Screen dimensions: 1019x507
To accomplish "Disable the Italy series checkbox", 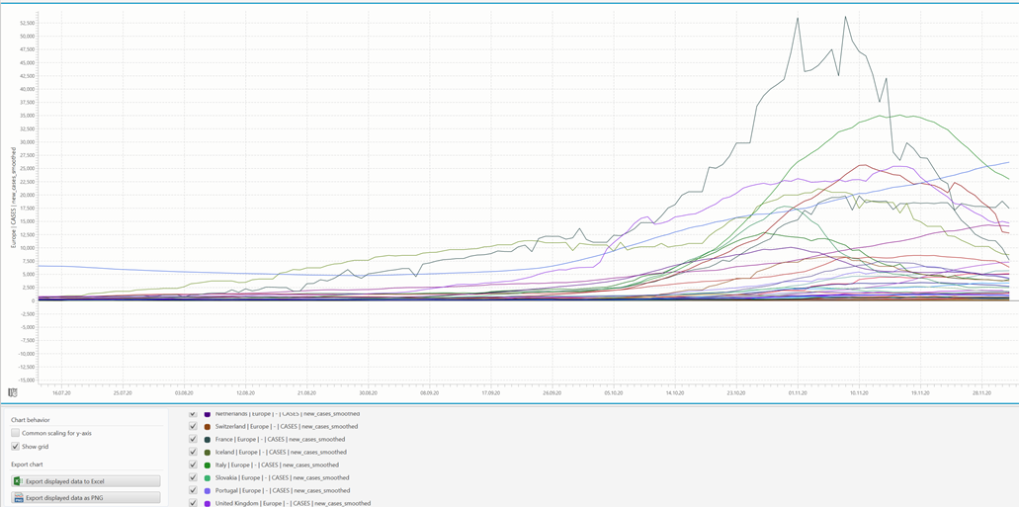I will [193, 465].
